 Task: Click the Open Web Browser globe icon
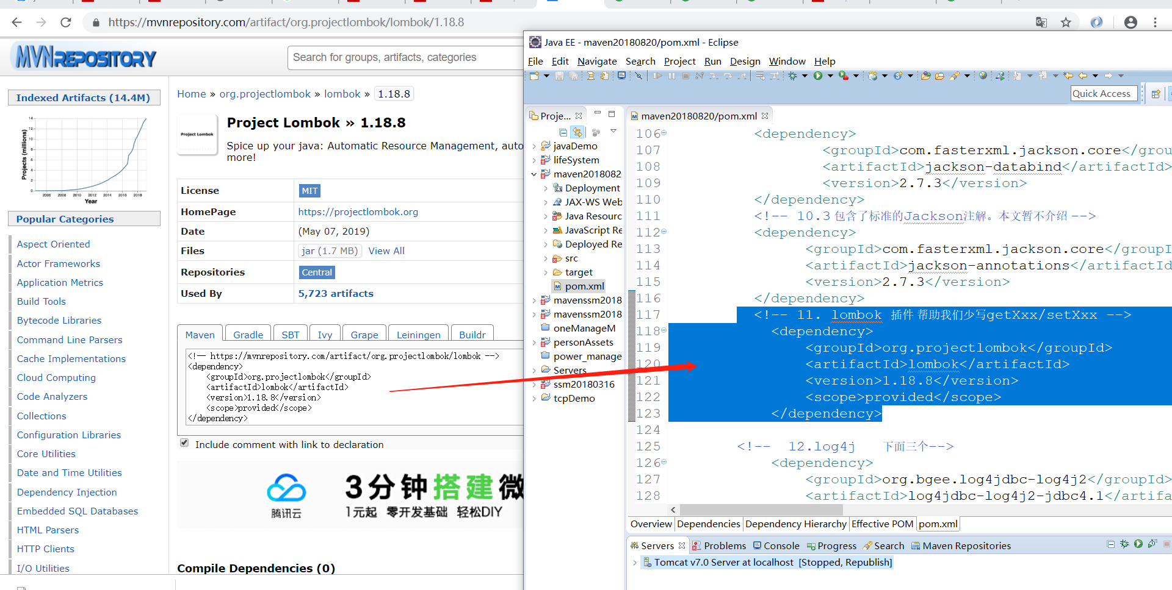(983, 76)
